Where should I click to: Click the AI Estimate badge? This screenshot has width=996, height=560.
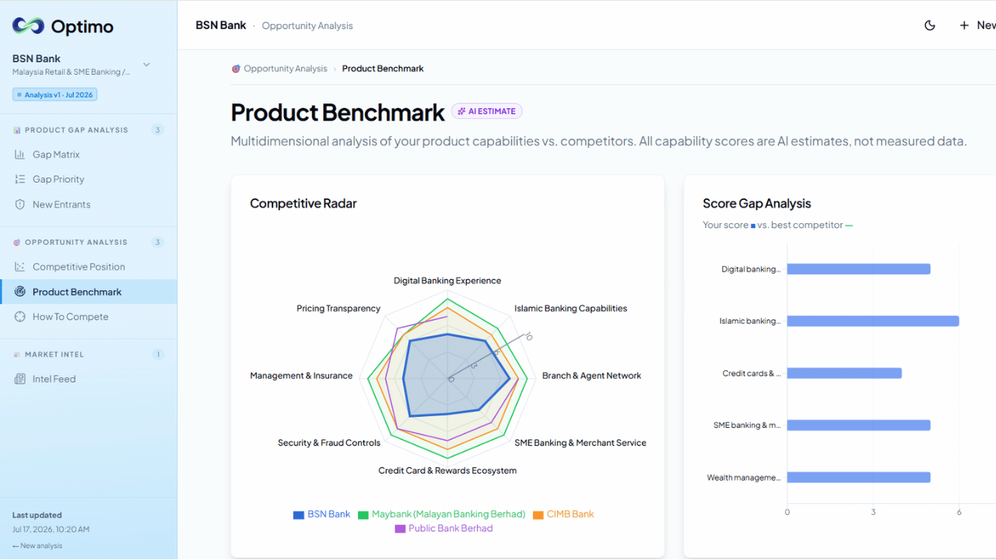pyautogui.click(x=487, y=111)
